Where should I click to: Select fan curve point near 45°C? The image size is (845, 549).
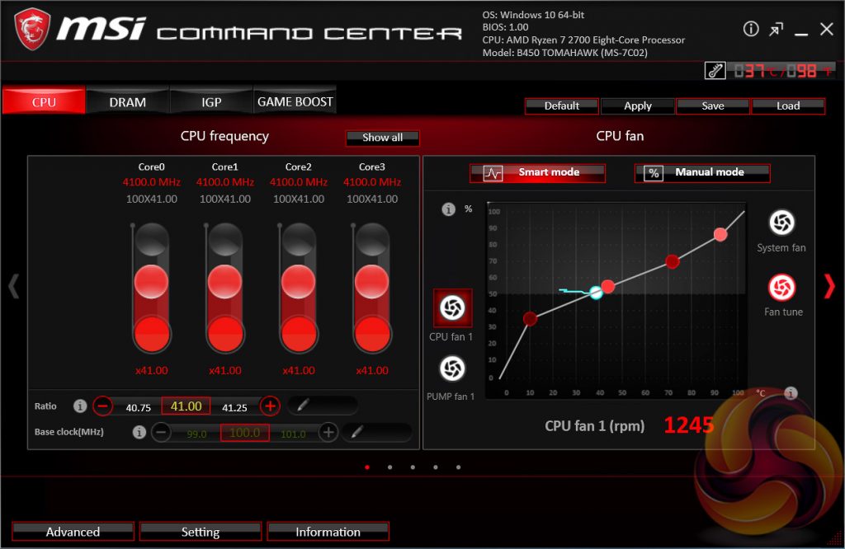(x=608, y=286)
